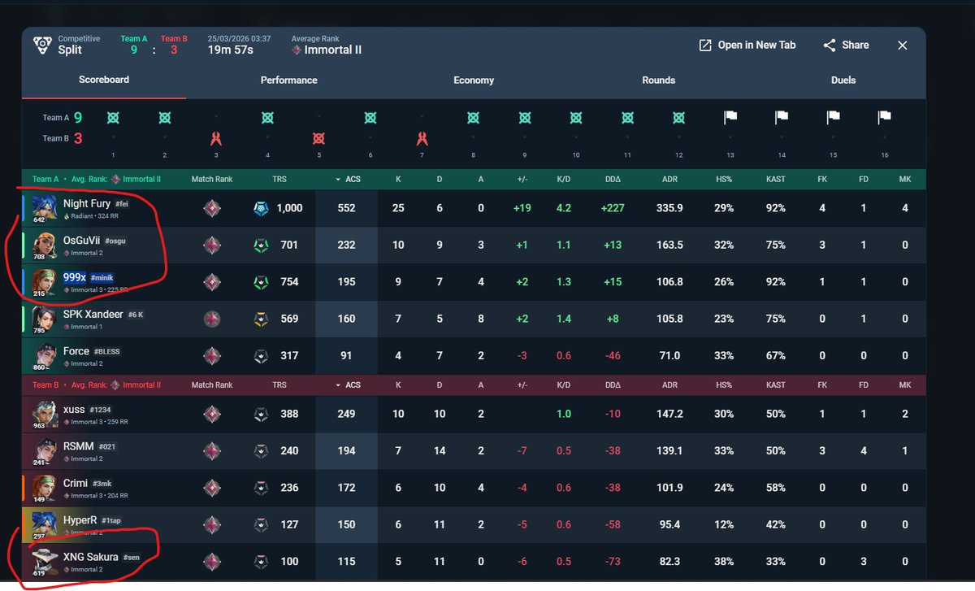Open Night Fury player name link
Image resolution: width=975 pixels, height=591 pixels.
pyautogui.click(x=87, y=203)
